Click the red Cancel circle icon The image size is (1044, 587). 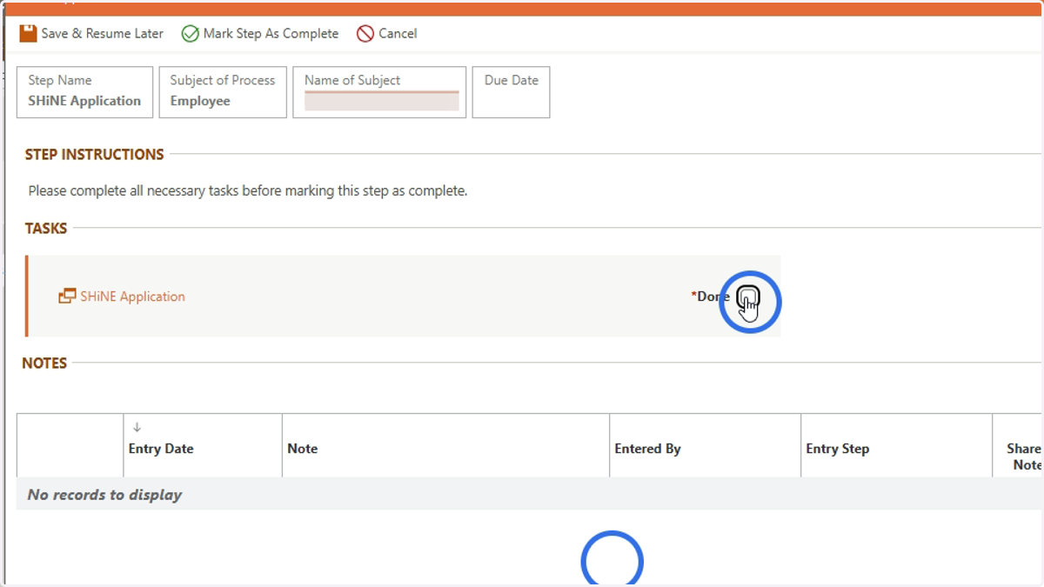click(x=365, y=34)
